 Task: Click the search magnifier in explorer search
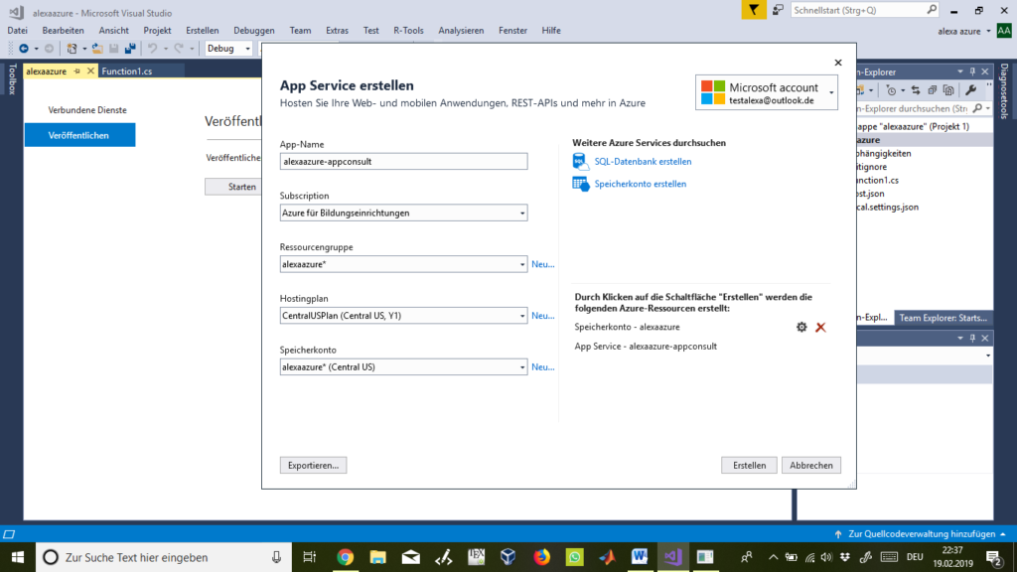pyautogui.click(x=978, y=108)
